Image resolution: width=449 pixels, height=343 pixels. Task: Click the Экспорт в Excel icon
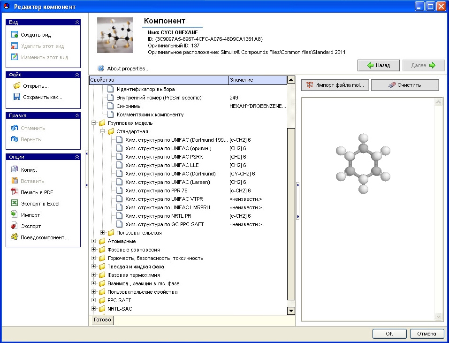15,203
